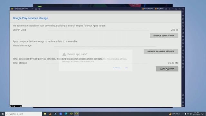Open media manager folder icon in sidebar

coord(183,47)
